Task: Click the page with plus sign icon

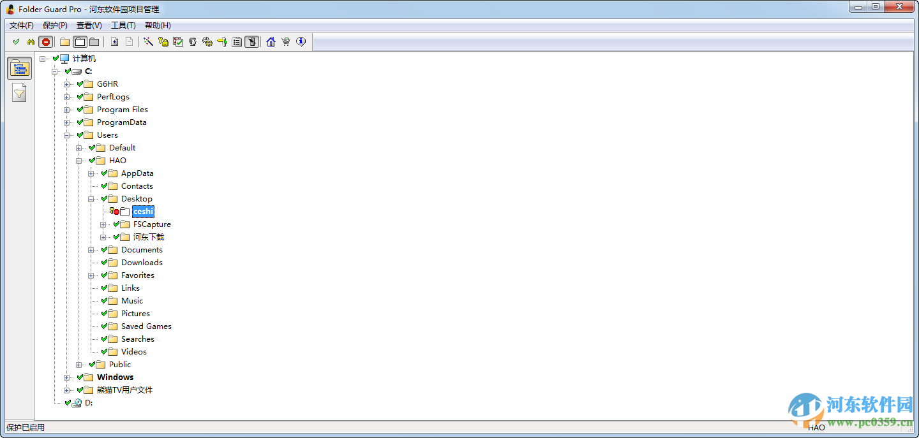Action: pyautogui.click(x=115, y=42)
